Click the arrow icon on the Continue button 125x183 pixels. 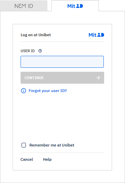click(x=98, y=78)
